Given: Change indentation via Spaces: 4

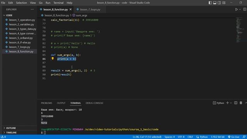Looking at the screenshot, I should pyautogui.click(x=169, y=137).
